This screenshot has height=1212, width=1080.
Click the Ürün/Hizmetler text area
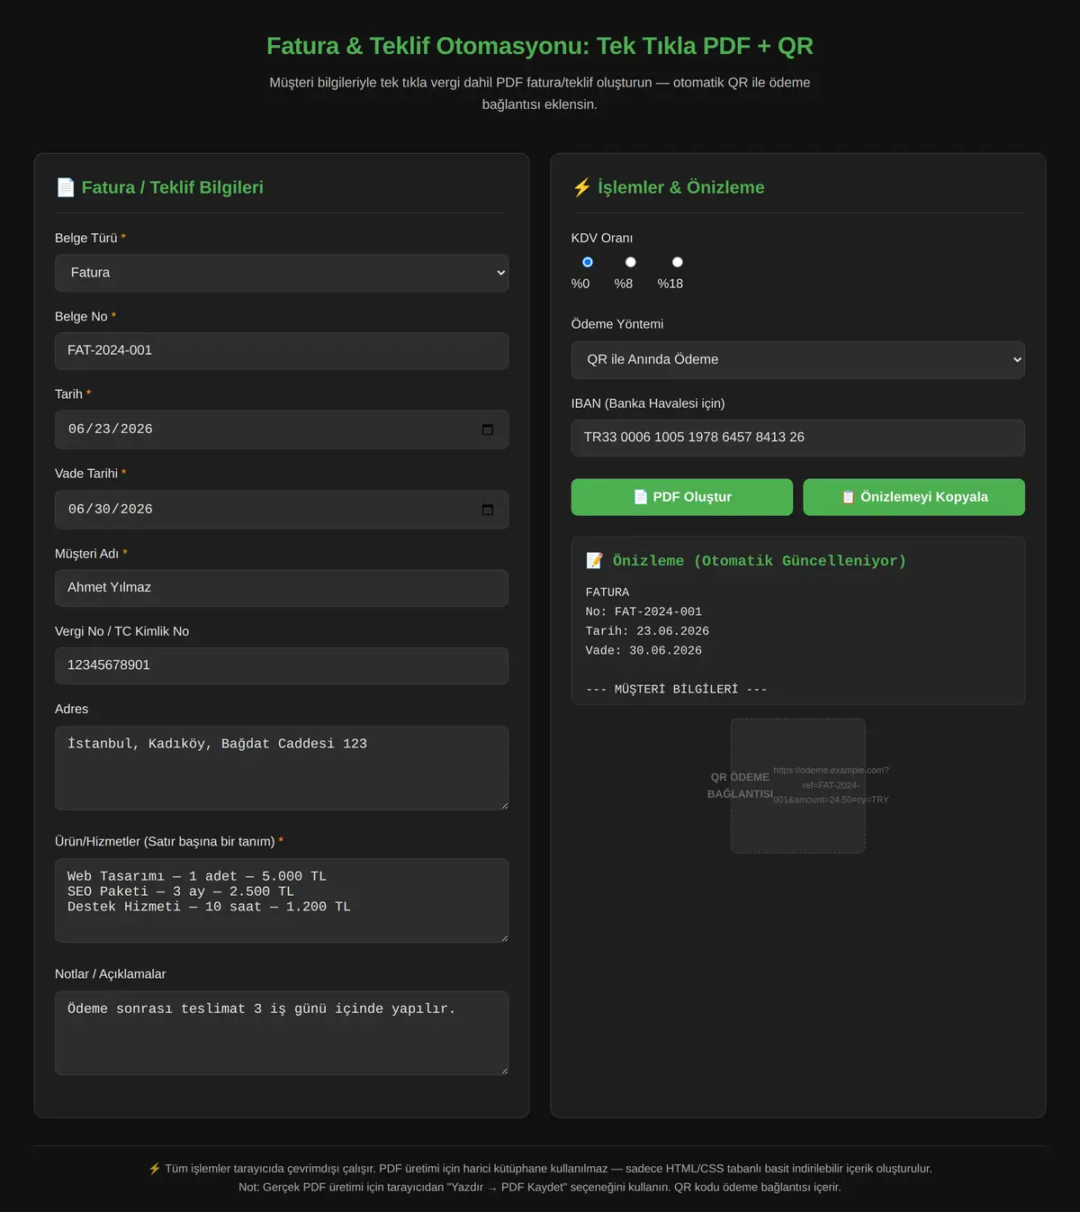[282, 900]
